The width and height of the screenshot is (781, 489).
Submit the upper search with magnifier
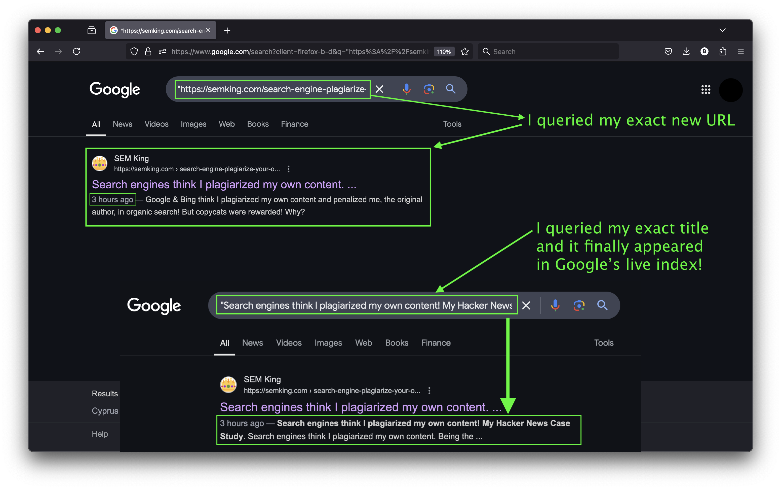pos(451,89)
